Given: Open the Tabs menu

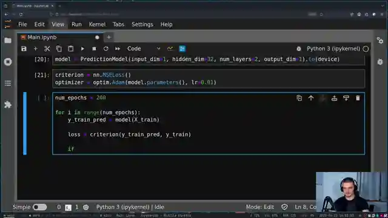Looking at the screenshot, I should 118,24.
